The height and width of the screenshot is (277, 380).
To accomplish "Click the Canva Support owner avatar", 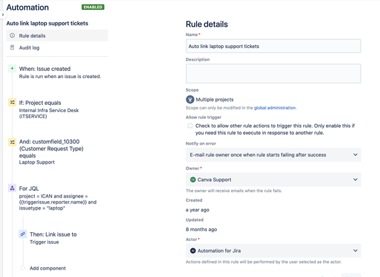I will tap(193, 180).
